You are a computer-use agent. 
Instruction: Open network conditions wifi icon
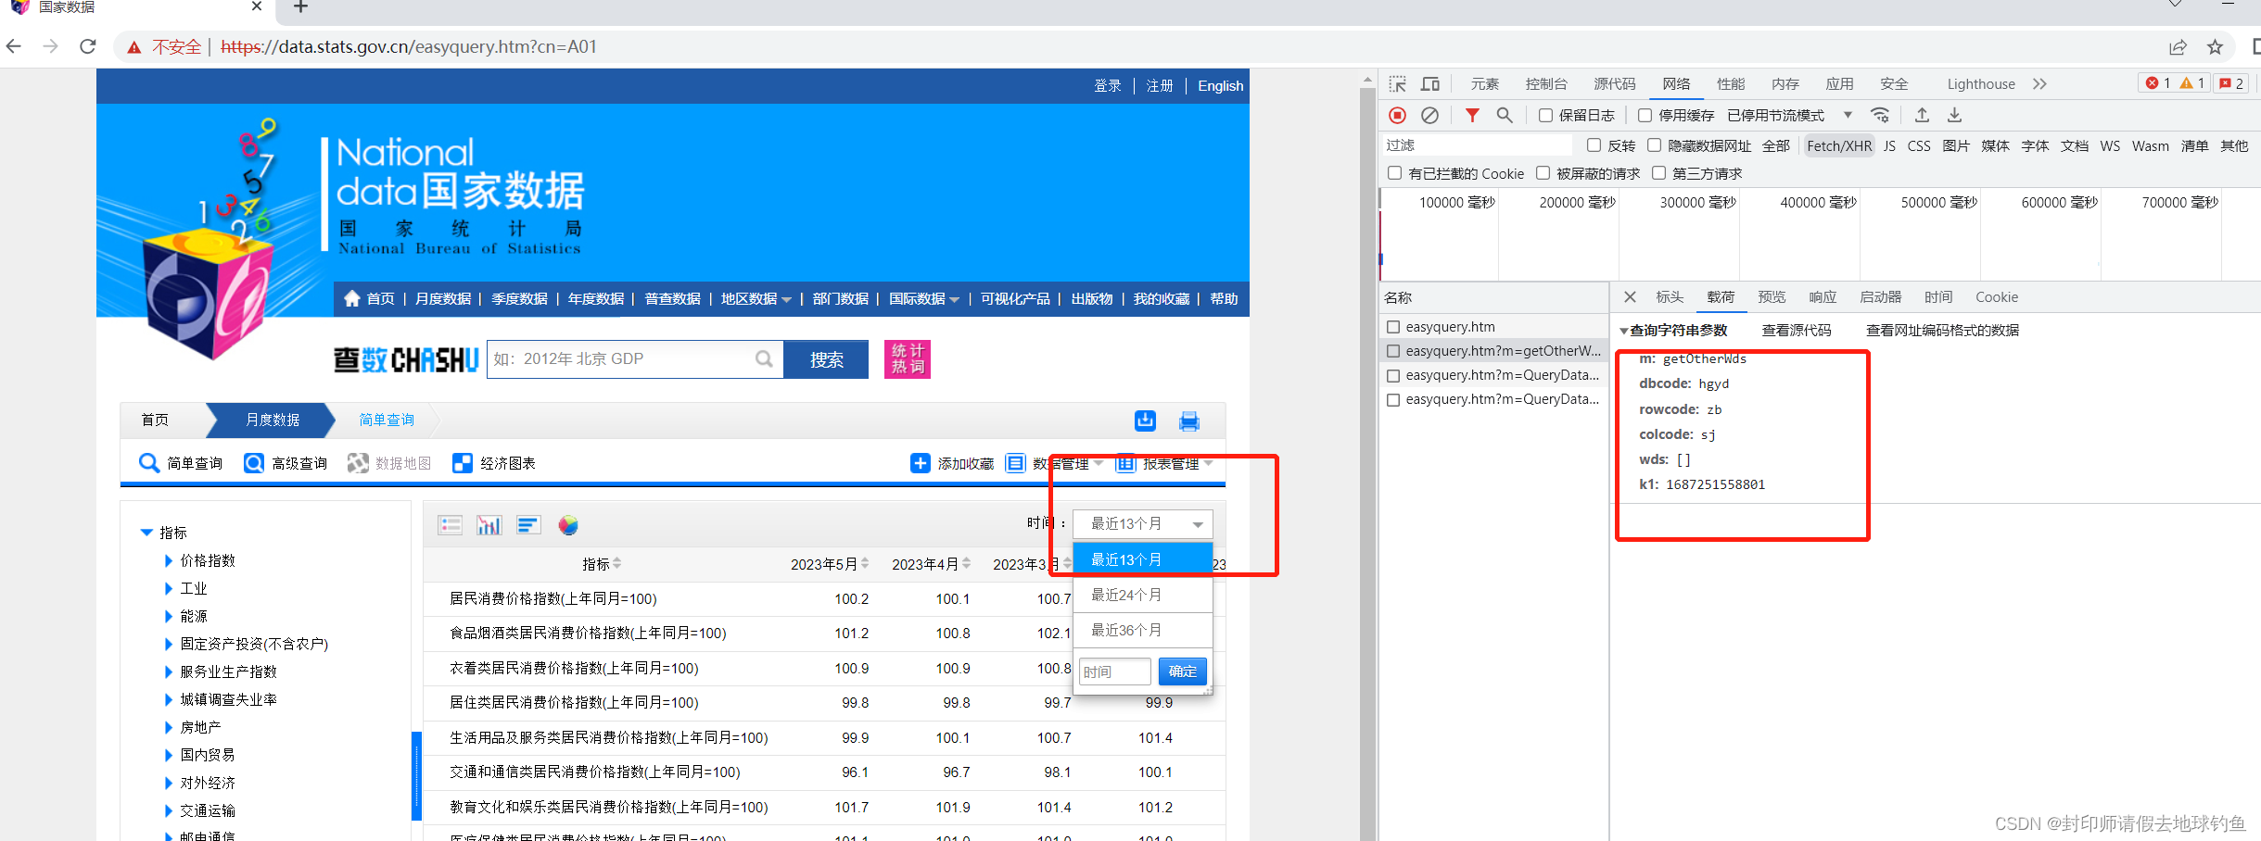pyautogui.click(x=1880, y=115)
